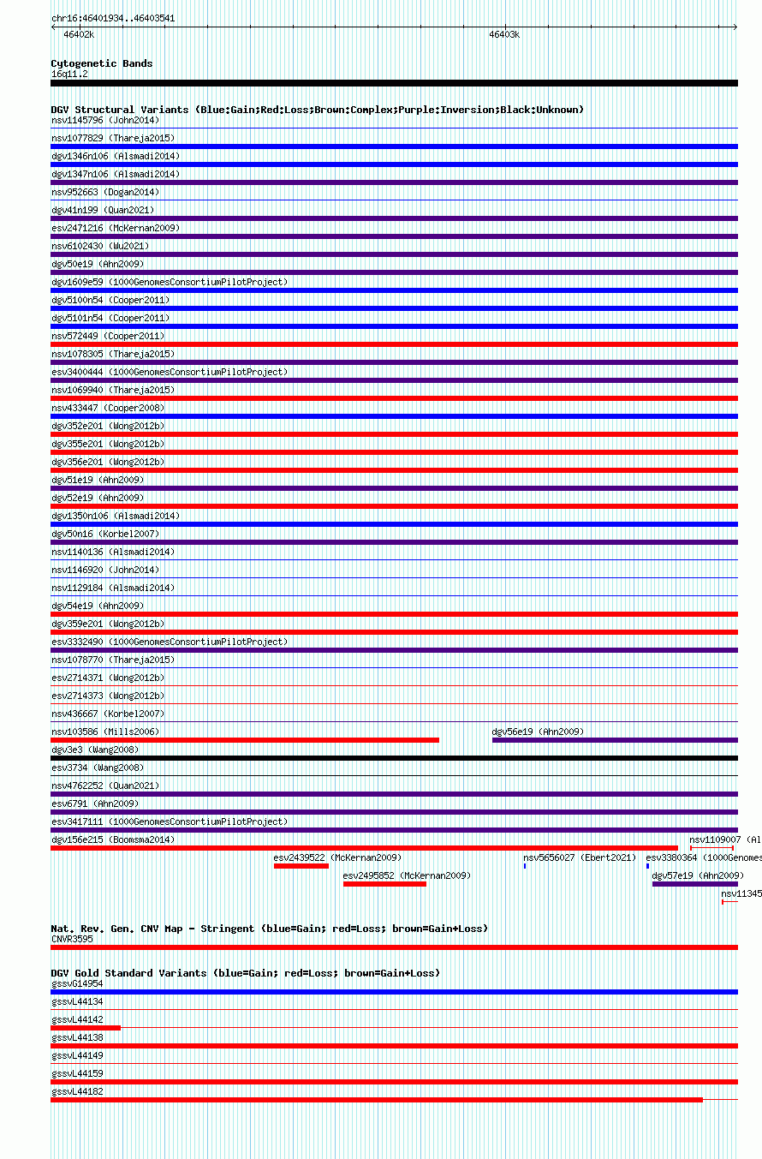Click esv3400444 1000Genomes variant label

click(x=170, y=372)
